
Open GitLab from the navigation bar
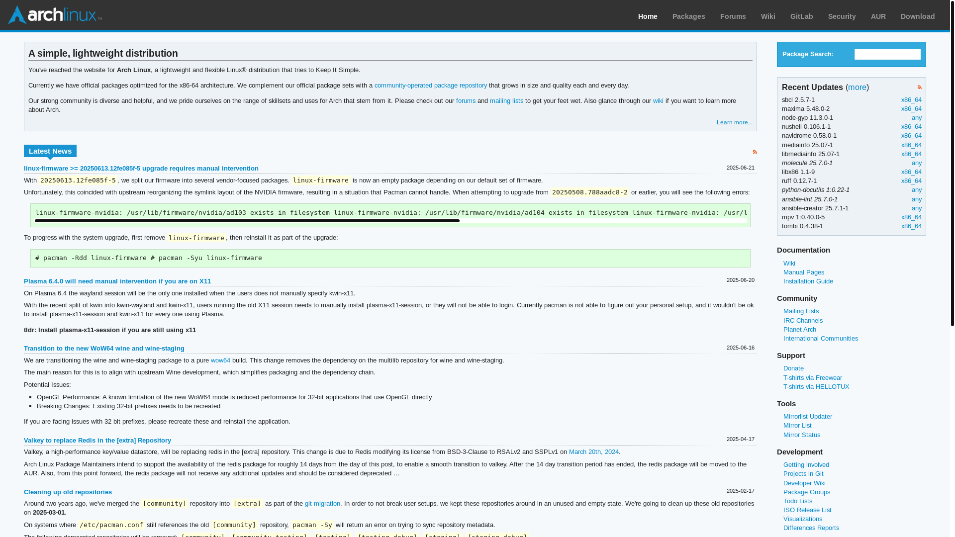click(801, 16)
